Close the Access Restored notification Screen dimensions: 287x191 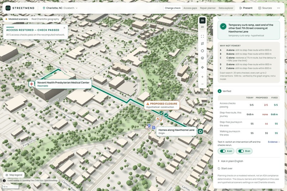pyautogui.click(x=64, y=28)
